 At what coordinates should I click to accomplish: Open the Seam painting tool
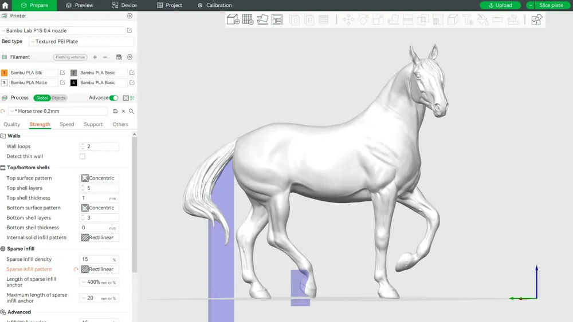(x=453, y=19)
